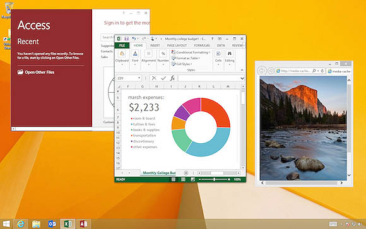Click the Redo arrow in Excel's title bar
366x229 pixels.
click(x=144, y=38)
